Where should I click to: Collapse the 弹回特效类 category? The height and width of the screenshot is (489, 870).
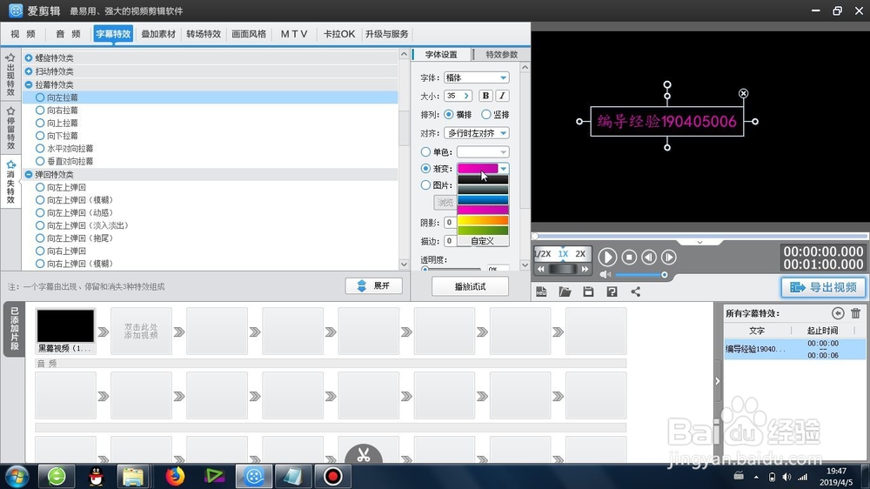click(x=29, y=174)
